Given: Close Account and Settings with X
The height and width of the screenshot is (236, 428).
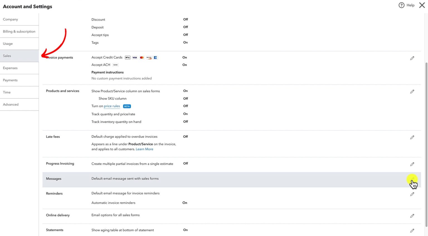Looking at the screenshot, I should click(x=422, y=5).
